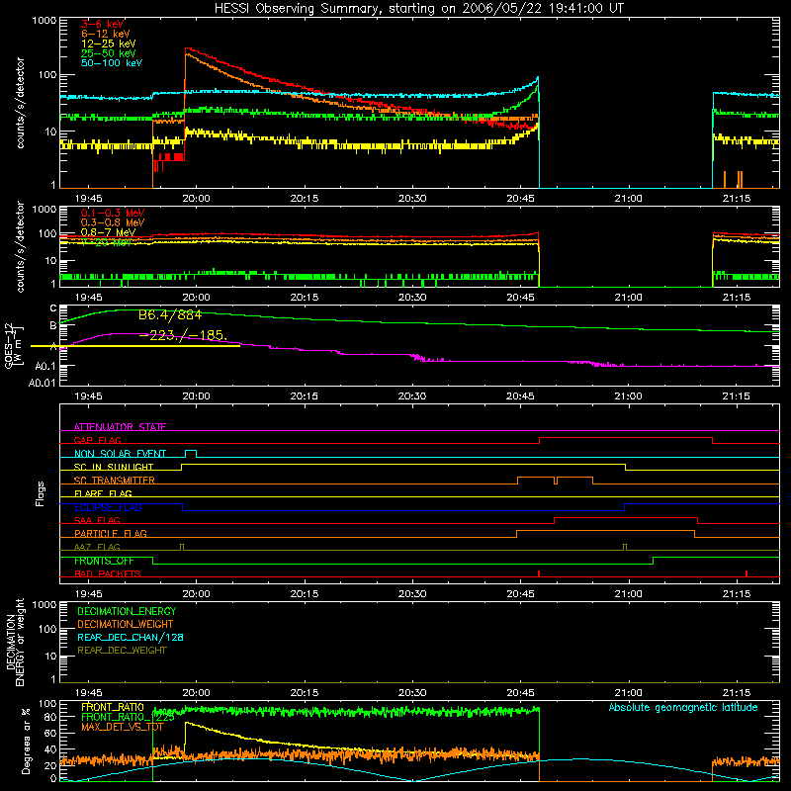Select the ATTENUATOR_STATE flag label
791x791 pixels.
click(x=120, y=427)
